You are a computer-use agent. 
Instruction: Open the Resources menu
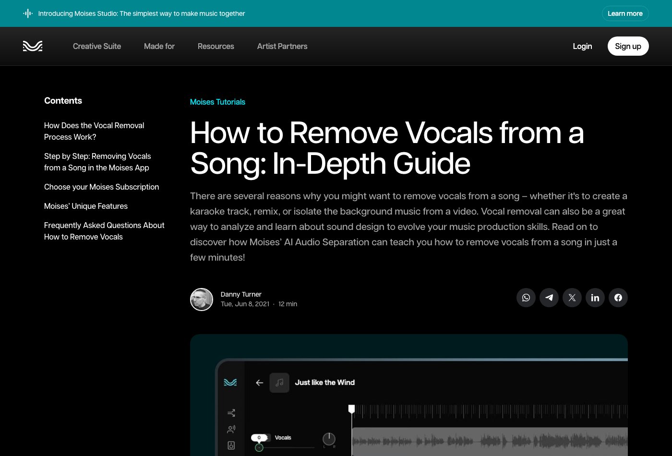(216, 46)
